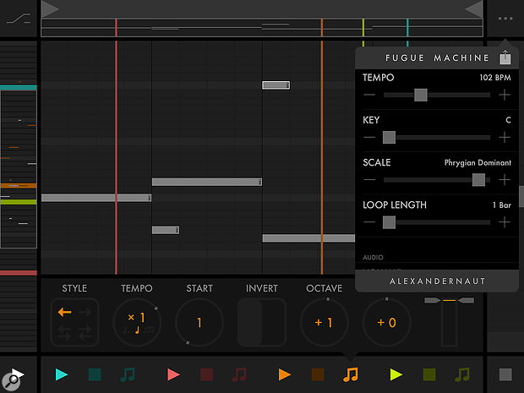Click the cyan key on piano sidebar
This screenshot has width=524, height=393.
(19, 88)
